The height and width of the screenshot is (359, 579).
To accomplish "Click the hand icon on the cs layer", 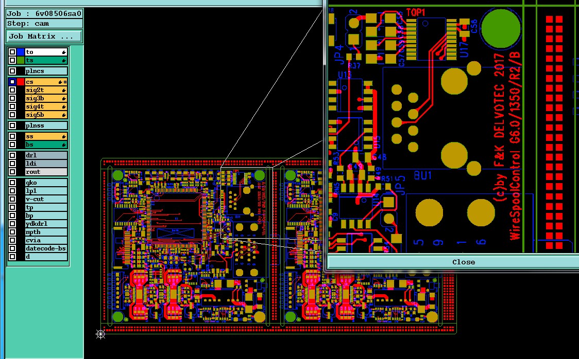I will [x=60, y=82].
